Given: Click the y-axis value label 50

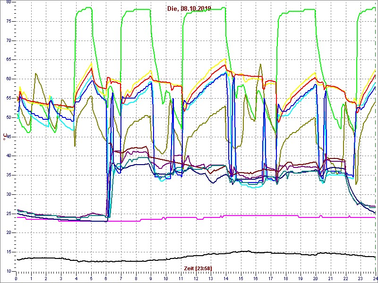Looking at the screenshot, I should click(8, 117).
